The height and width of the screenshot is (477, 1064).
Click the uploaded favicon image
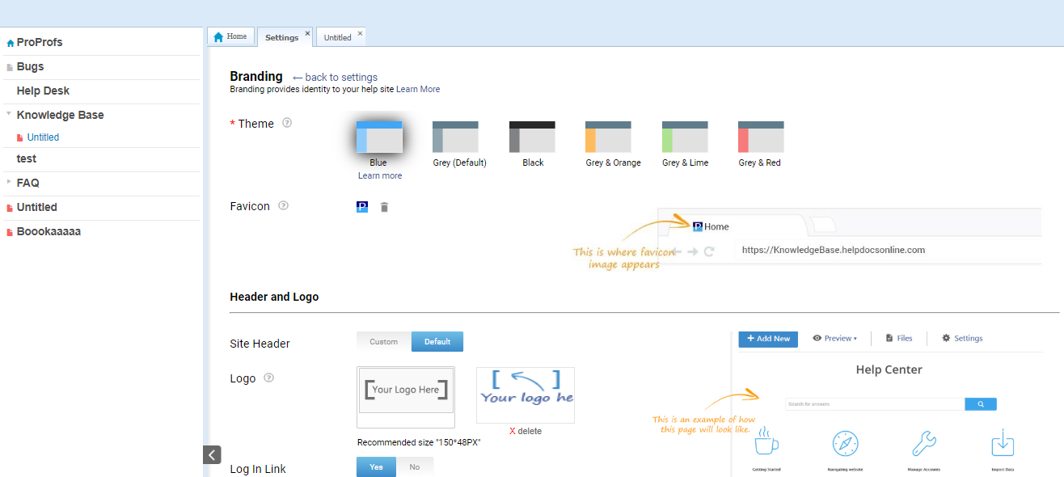[x=362, y=207]
